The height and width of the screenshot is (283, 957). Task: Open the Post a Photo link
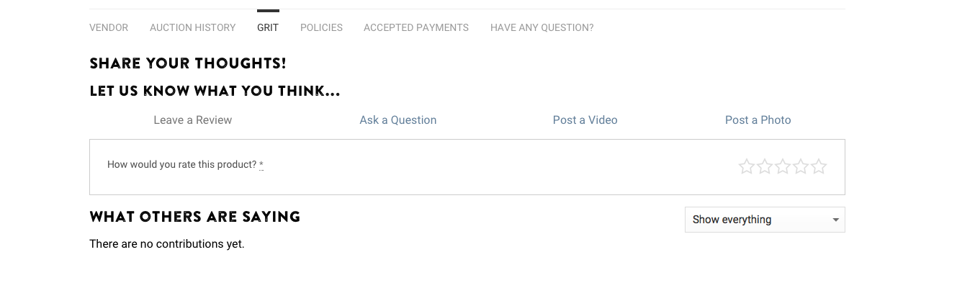point(758,120)
